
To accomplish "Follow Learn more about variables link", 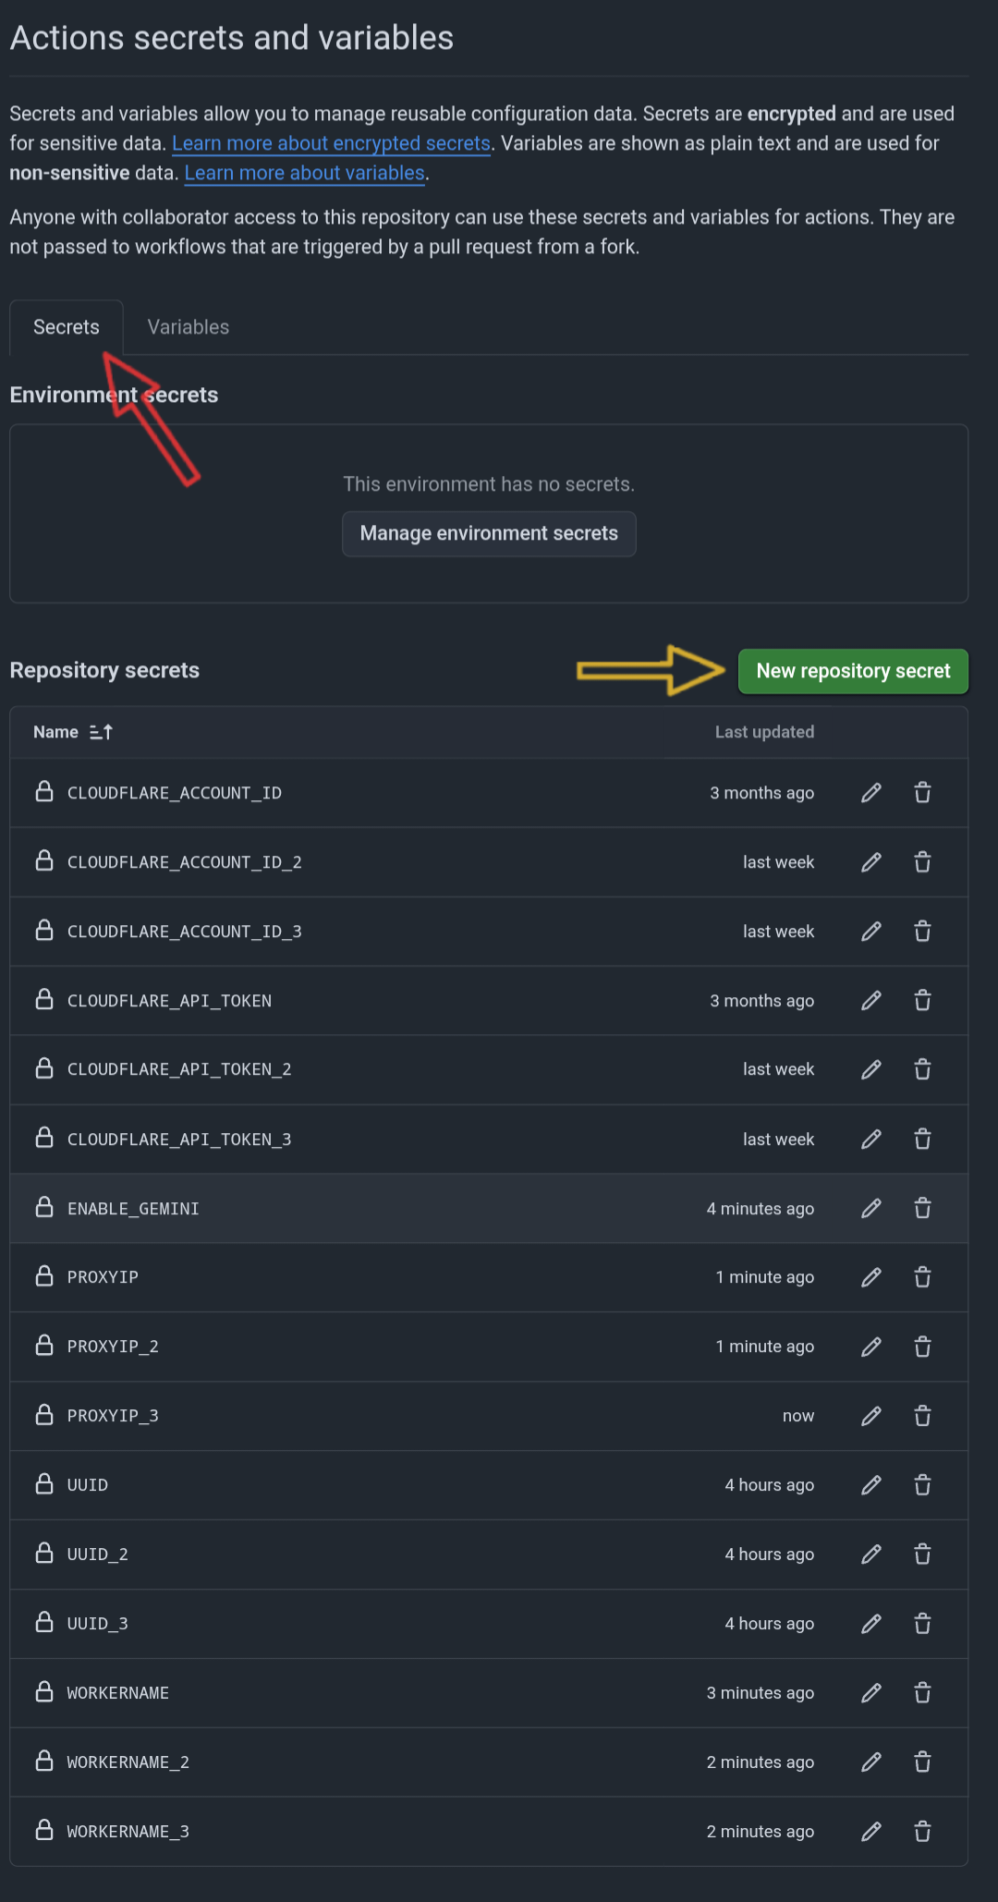I will (x=305, y=173).
